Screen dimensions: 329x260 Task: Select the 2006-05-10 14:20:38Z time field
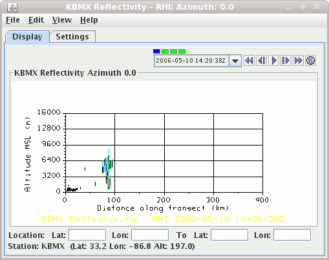191,61
